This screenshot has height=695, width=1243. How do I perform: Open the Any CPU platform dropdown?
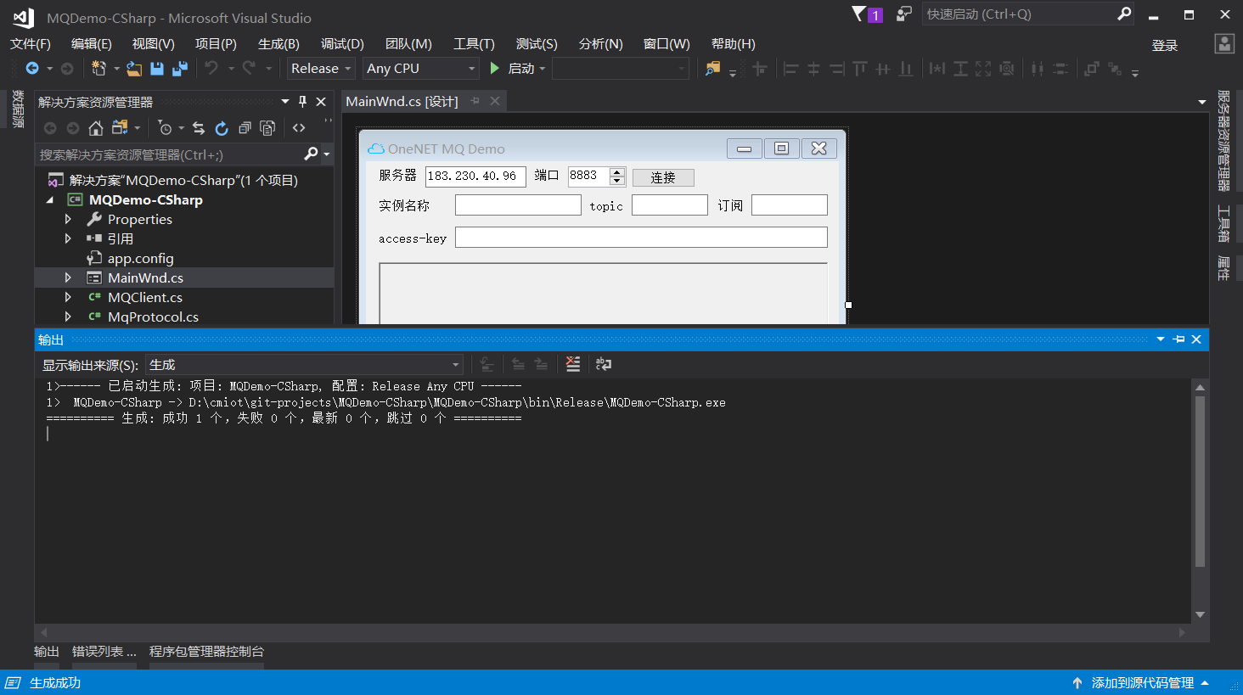click(x=421, y=69)
